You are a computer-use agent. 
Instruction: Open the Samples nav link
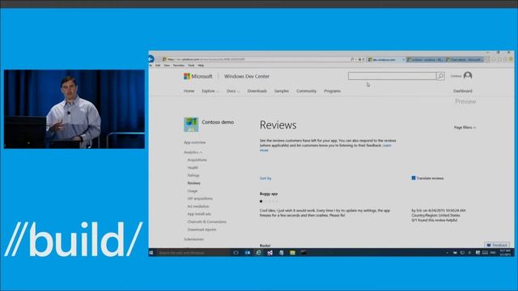pos(282,91)
